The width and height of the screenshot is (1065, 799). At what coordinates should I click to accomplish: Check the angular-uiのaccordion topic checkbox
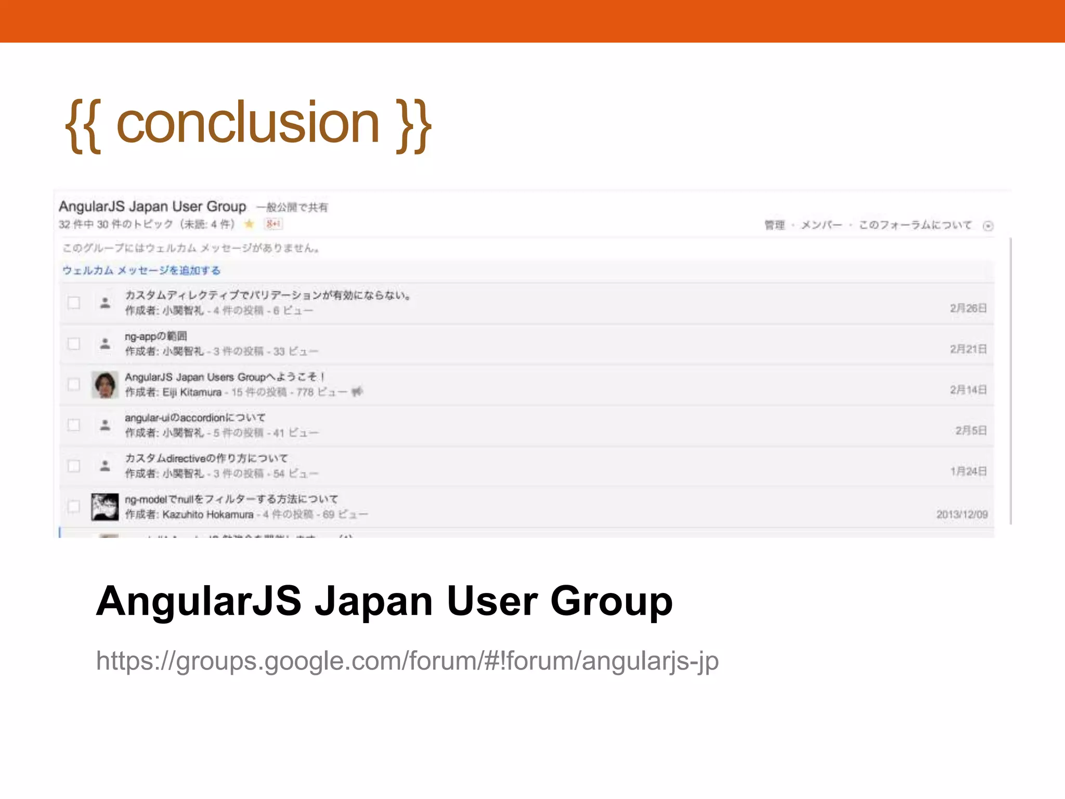pos(74,425)
